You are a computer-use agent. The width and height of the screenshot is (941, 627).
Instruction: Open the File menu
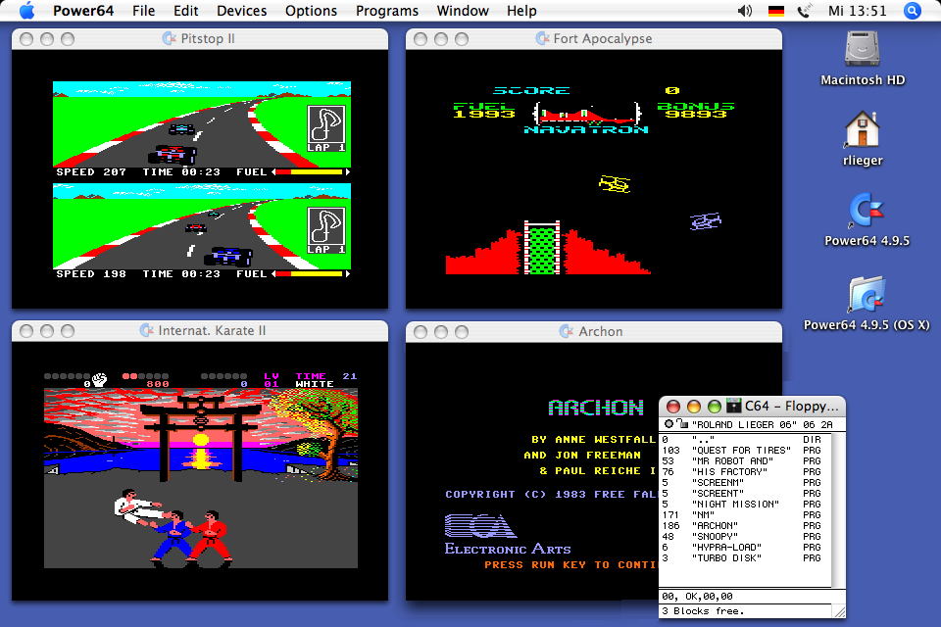pos(143,11)
